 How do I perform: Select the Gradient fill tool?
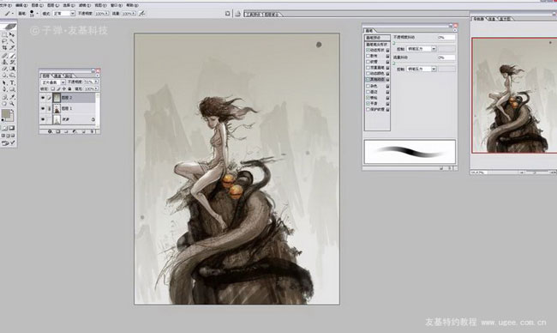point(13,69)
